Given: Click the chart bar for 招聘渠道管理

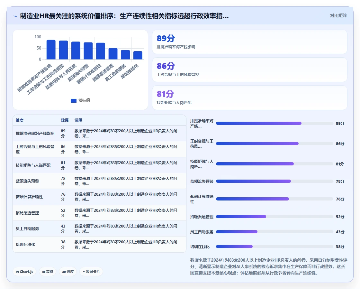Looking at the screenshot, I should coord(113,54).
